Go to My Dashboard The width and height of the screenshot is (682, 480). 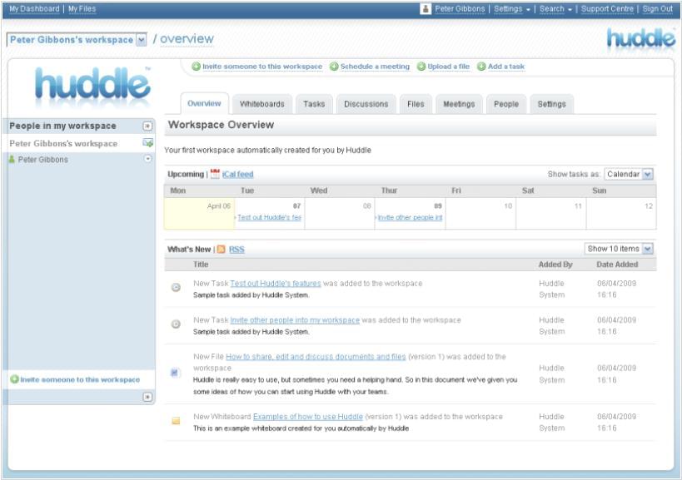[34, 8]
